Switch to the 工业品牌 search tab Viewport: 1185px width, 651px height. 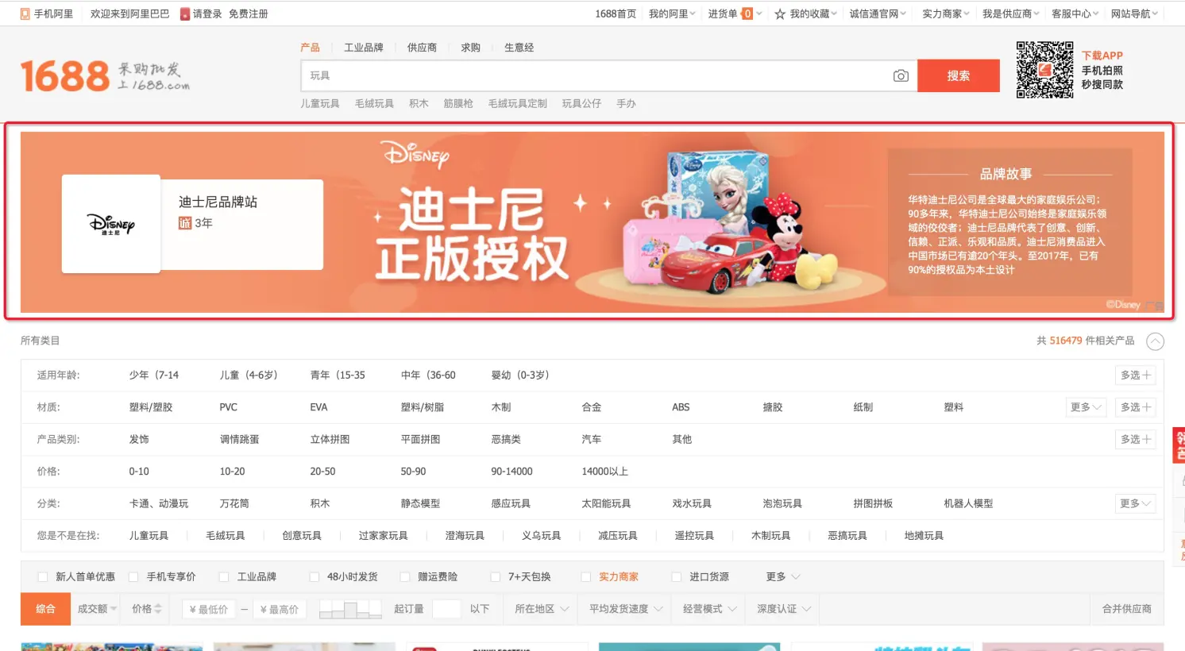click(x=364, y=48)
